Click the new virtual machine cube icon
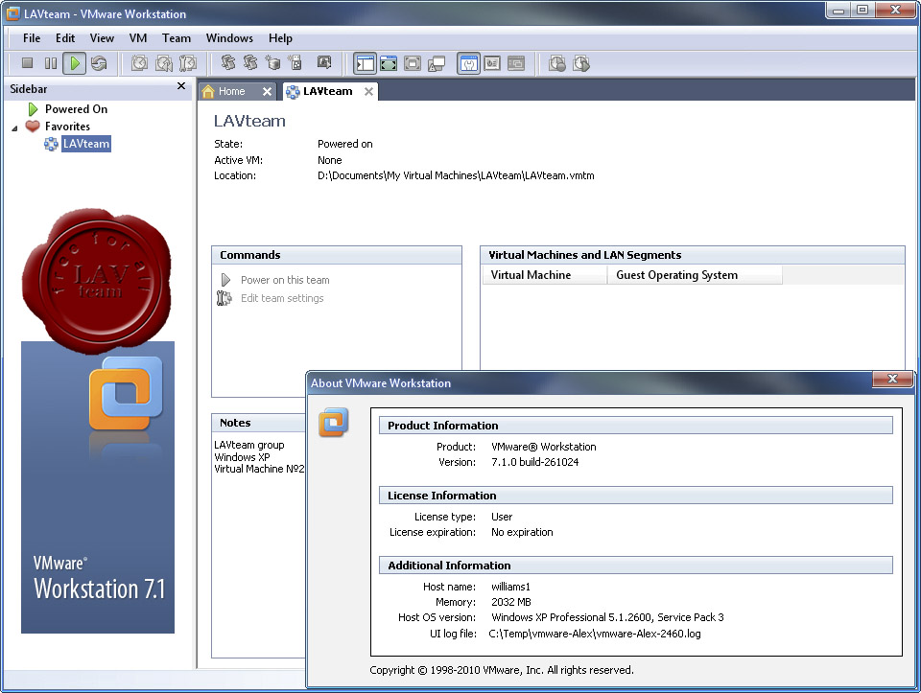The height and width of the screenshot is (693, 921). pyautogui.click(x=273, y=63)
